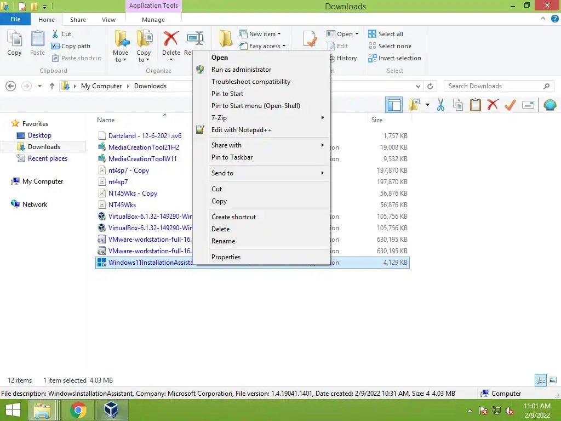Click the Back navigation arrow

tap(11, 86)
